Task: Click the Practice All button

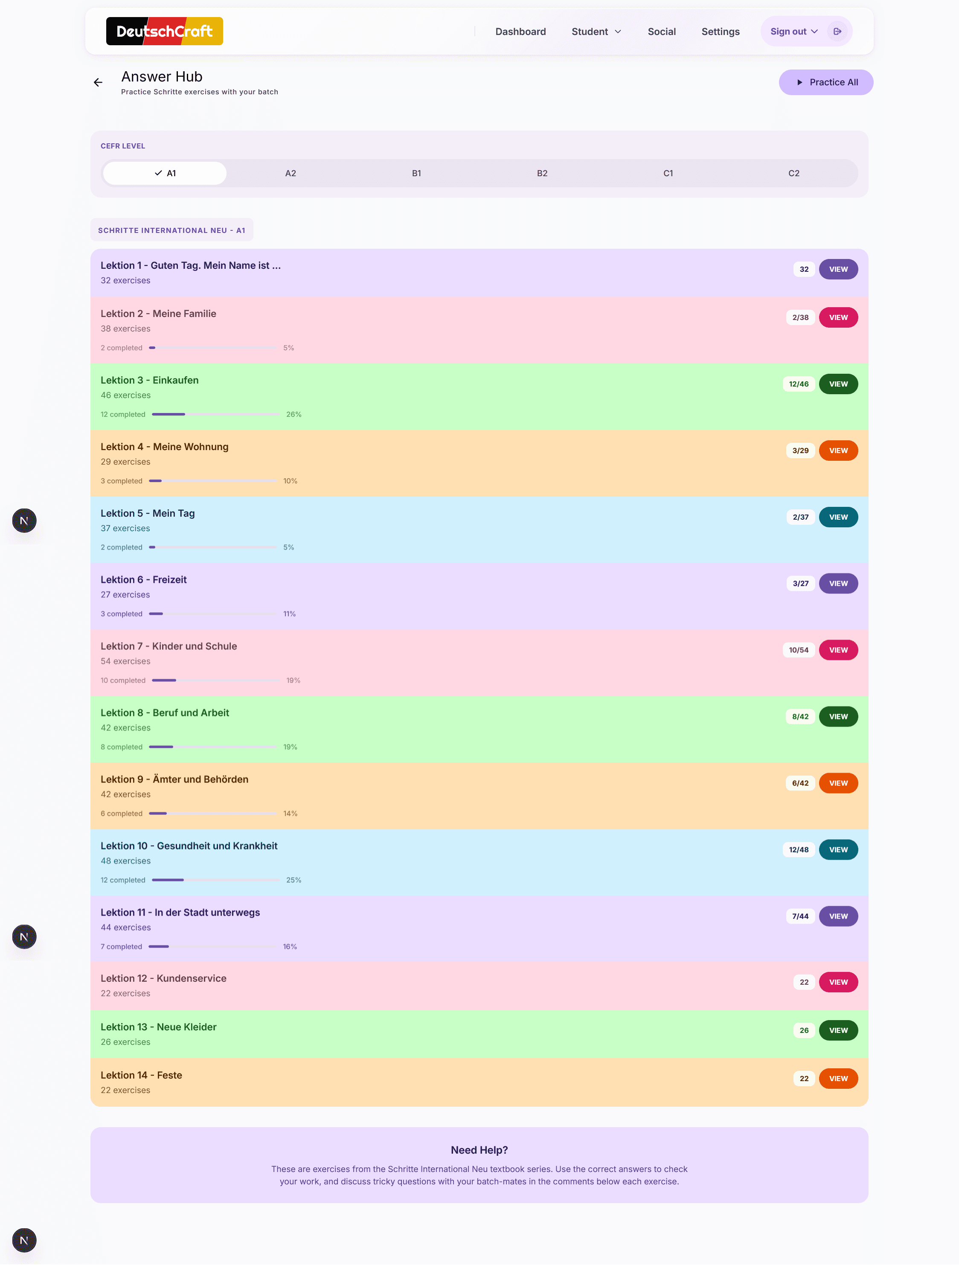Action: [x=826, y=82]
